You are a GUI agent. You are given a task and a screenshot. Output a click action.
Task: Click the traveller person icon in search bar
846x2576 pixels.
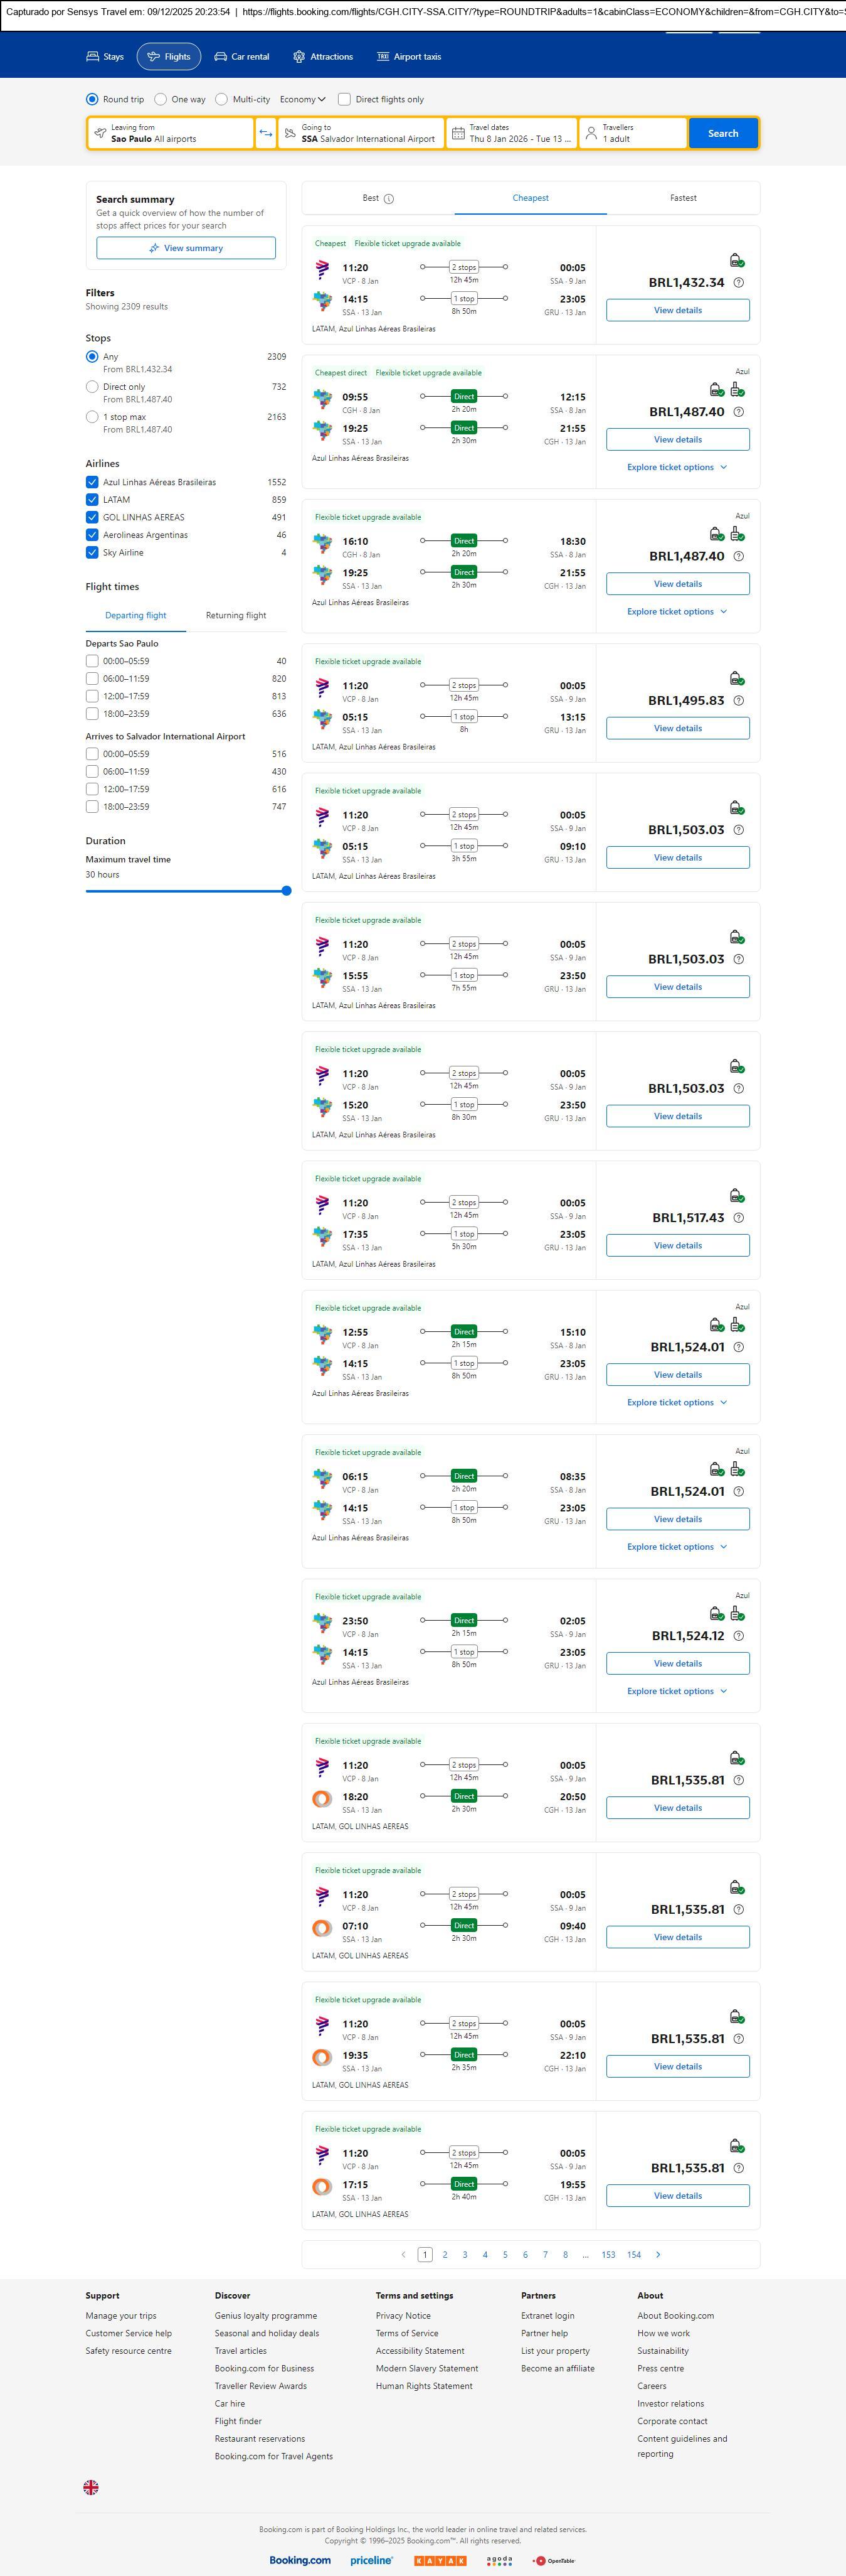591,133
